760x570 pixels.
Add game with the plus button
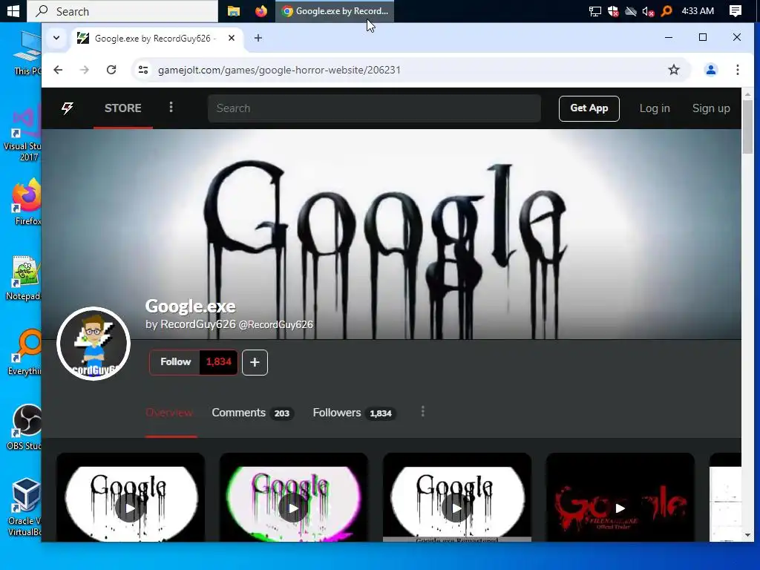255,362
